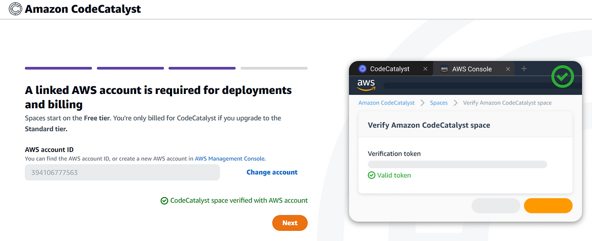The image size is (592, 241).
Task: Click the AWS account ID field
Action: tap(122, 173)
